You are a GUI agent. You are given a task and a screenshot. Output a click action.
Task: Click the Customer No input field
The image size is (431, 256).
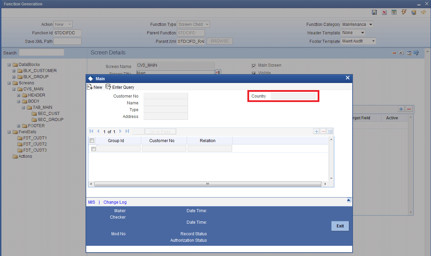click(x=166, y=96)
